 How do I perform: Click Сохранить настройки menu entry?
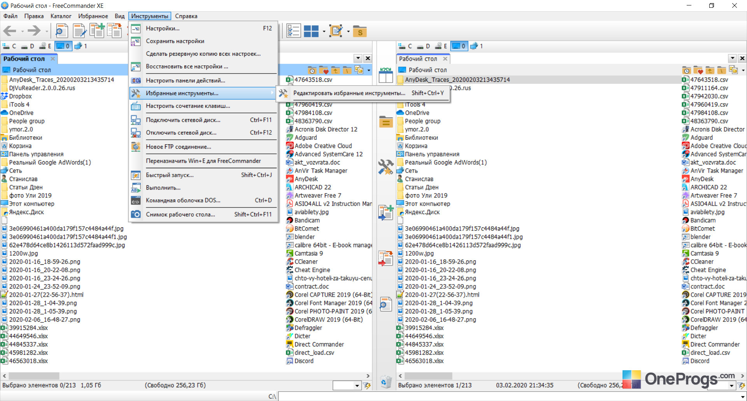[x=203, y=41]
